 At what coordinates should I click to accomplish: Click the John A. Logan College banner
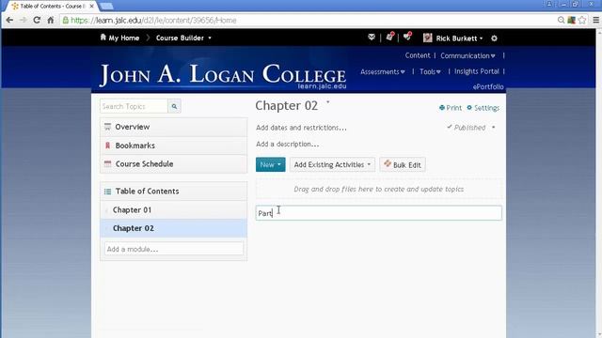click(x=223, y=75)
